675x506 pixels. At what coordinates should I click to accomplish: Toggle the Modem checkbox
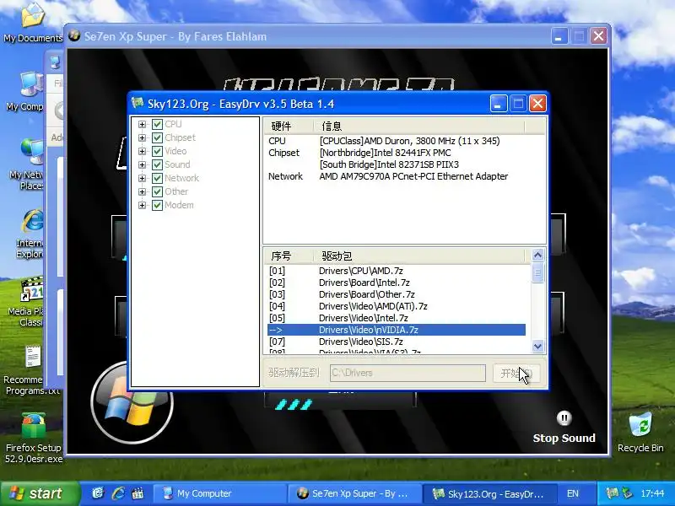[157, 205]
